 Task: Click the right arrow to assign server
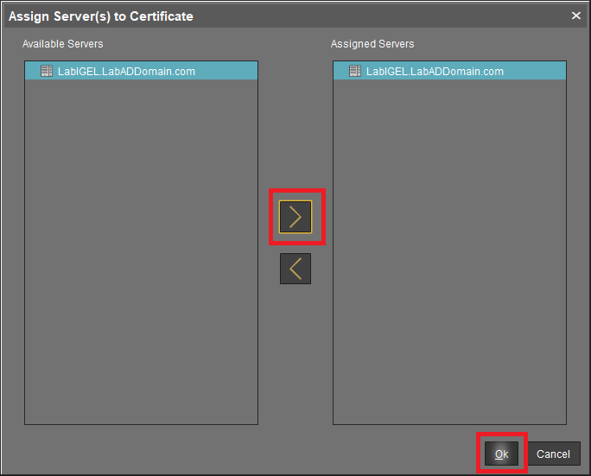click(295, 217)
